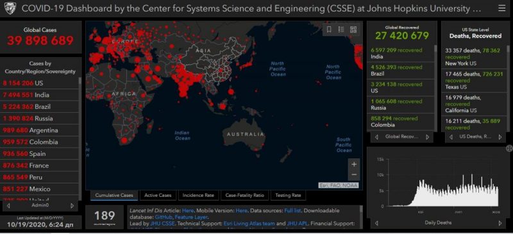Click the expand icon beside the chart panel
The image size is (513, 234).
click(509, 148)
